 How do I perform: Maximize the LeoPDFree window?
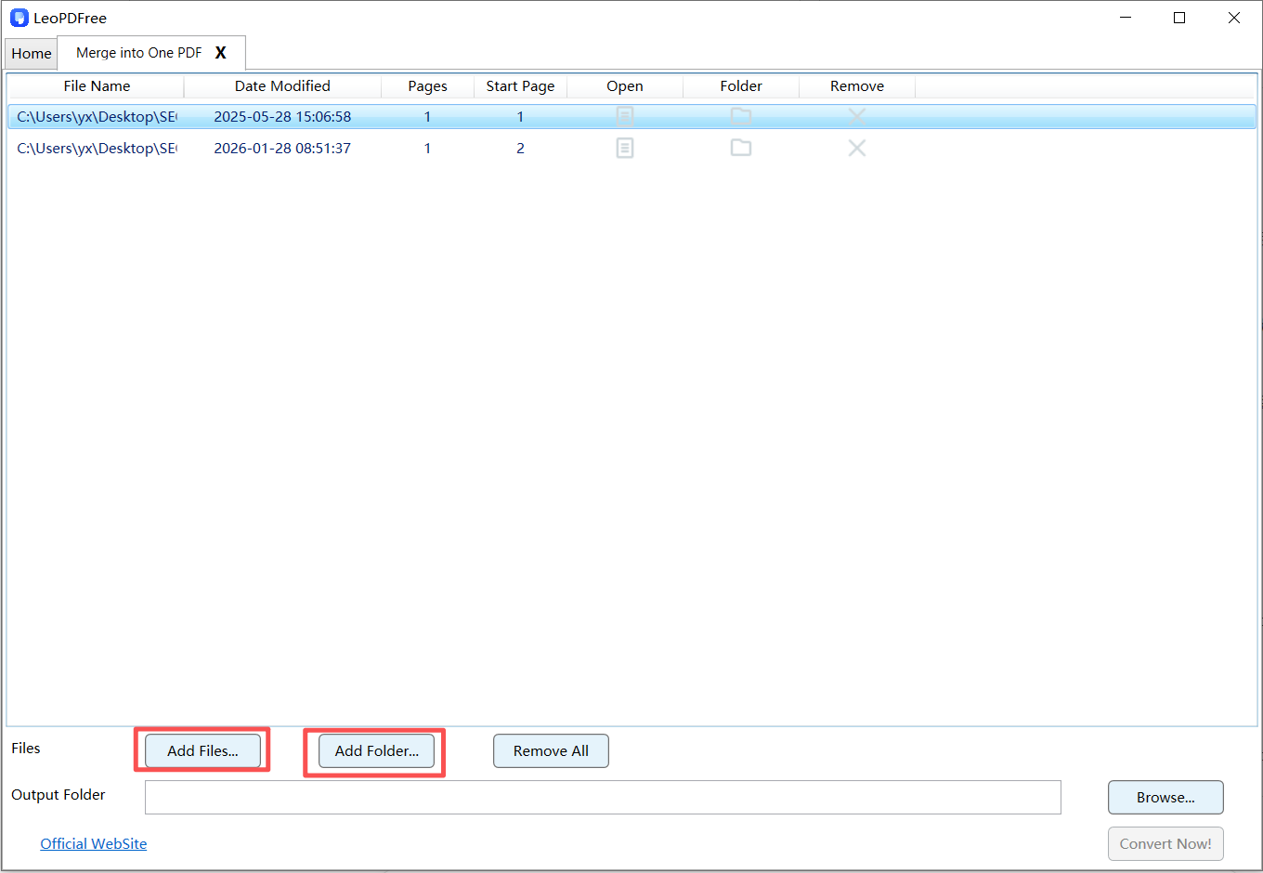tap(1179, 18)
